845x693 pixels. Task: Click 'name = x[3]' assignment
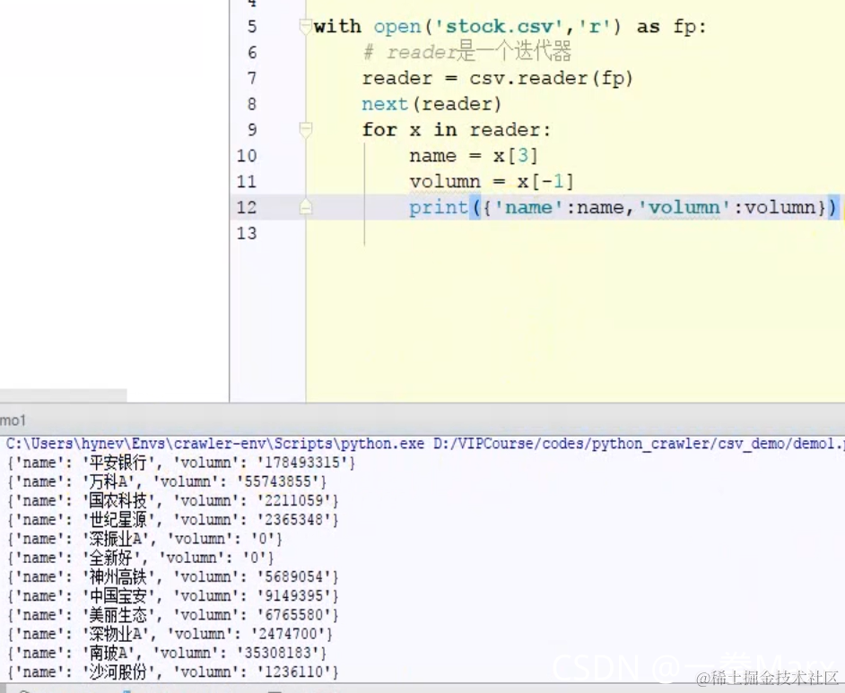point(474,156)
